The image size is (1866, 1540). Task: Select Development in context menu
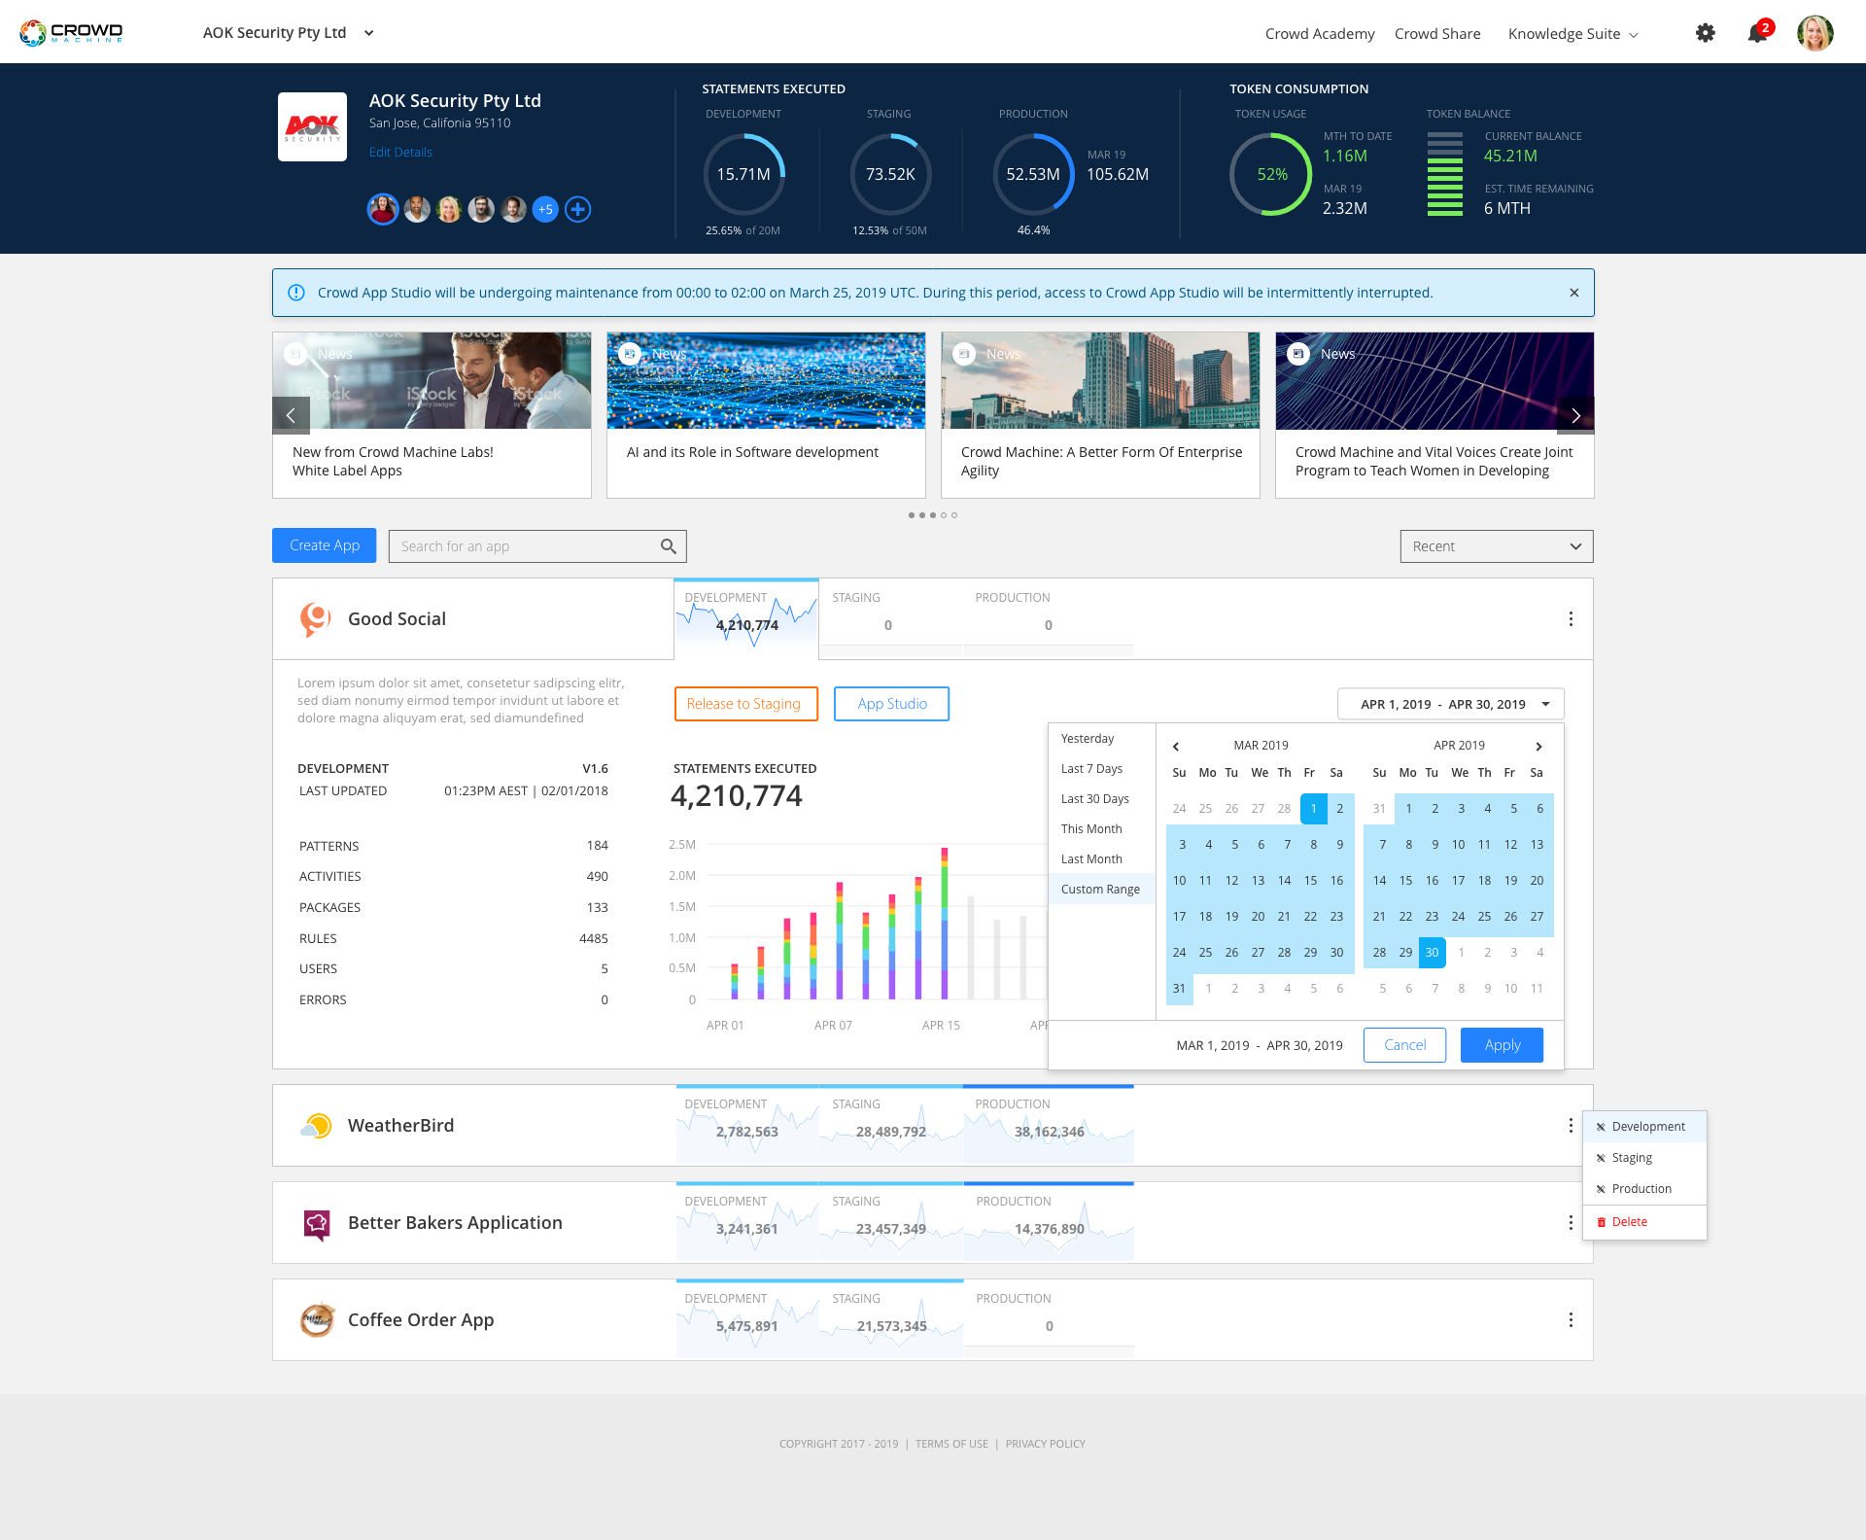tap(1644, 1127)
